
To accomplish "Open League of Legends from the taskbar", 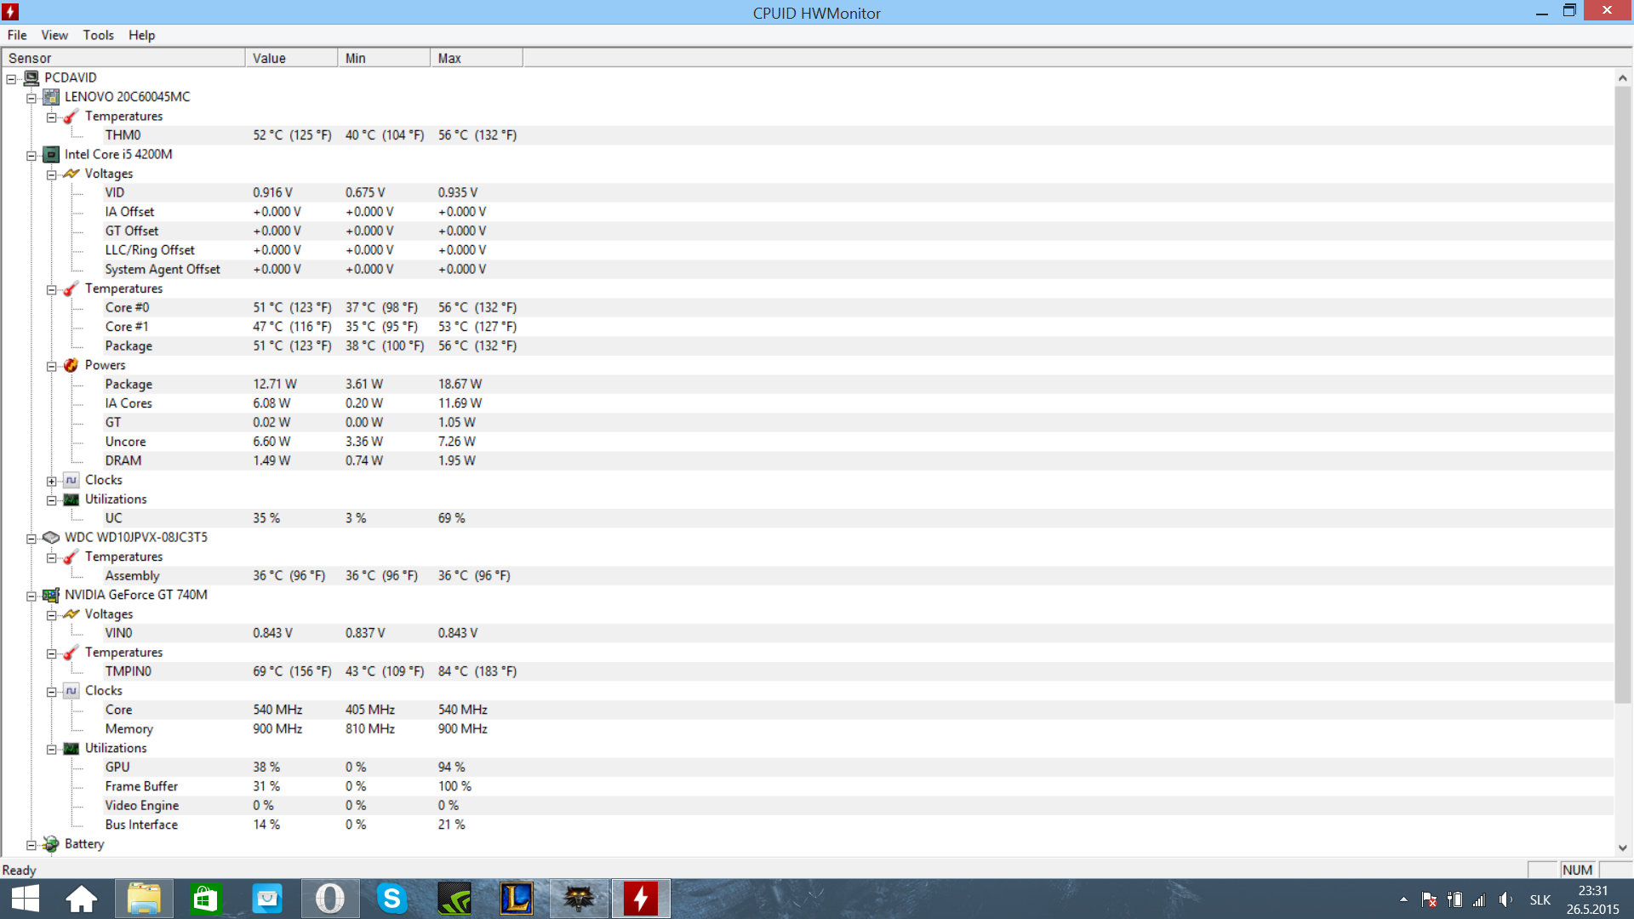I will click(517, 899).
